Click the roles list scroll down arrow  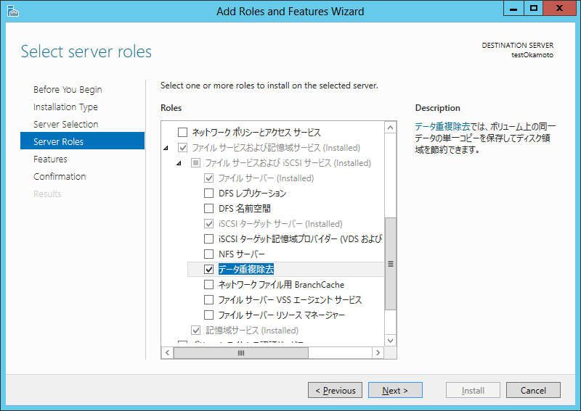coord(391,339)
